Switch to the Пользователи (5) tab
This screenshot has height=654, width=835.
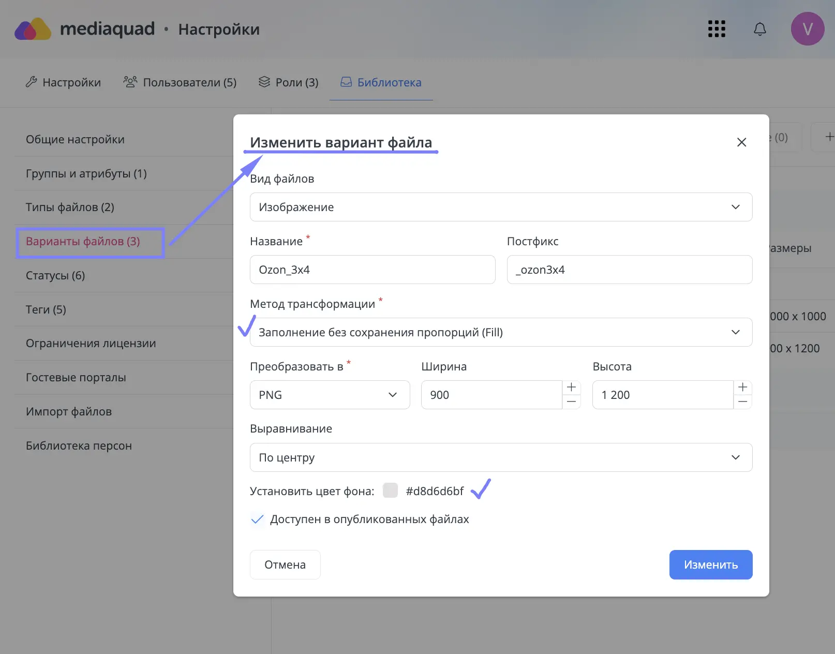[180, 83]
